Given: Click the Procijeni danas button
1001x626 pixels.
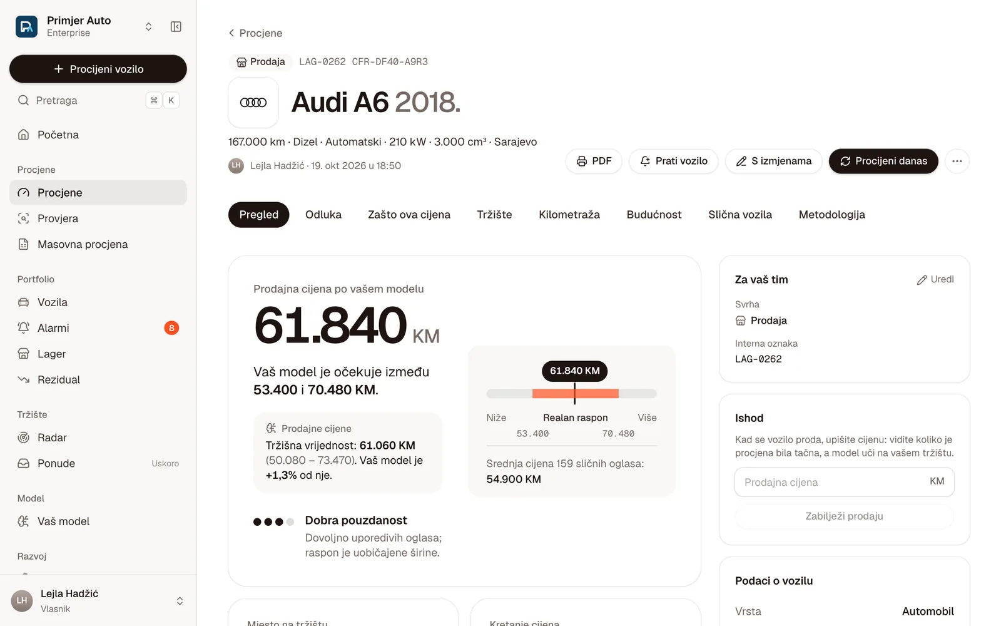Looking at the screenshot, I should [883, 162].
